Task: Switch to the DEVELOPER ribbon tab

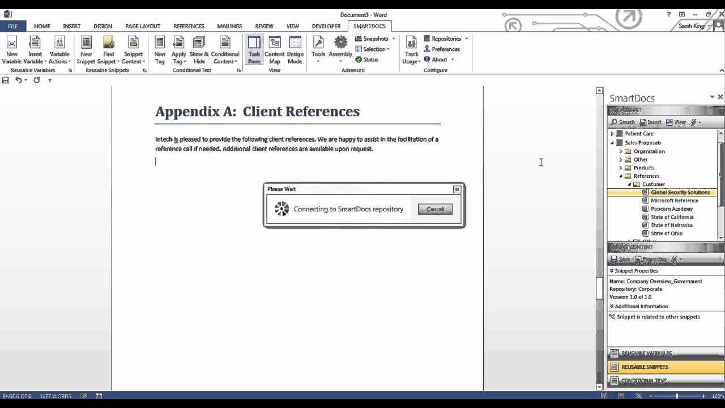Action: point(326,26)
